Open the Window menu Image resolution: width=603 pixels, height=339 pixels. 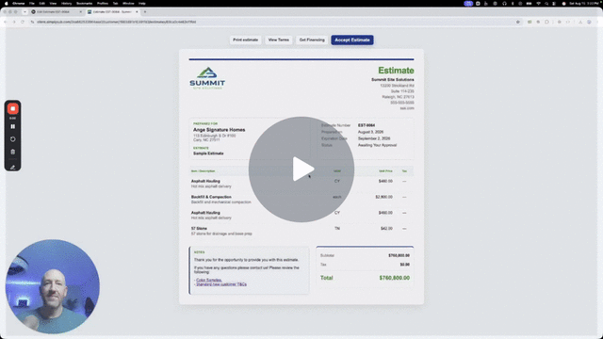click(128, 4)
